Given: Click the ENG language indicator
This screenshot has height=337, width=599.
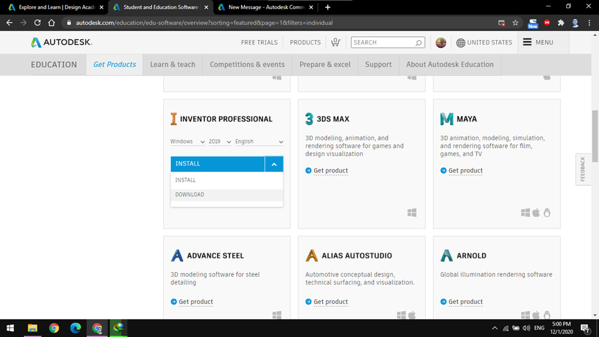Looking at the screenshot, I should tap(539, 328).
